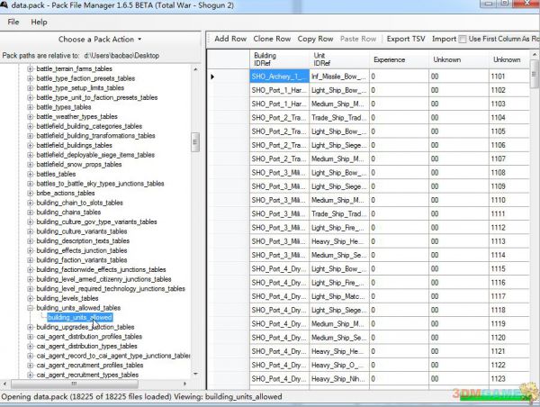Viewport: 540px width, 407px height.
Task: Enable Use First Column As Row checkbox
Action: (x=463, y=40)
